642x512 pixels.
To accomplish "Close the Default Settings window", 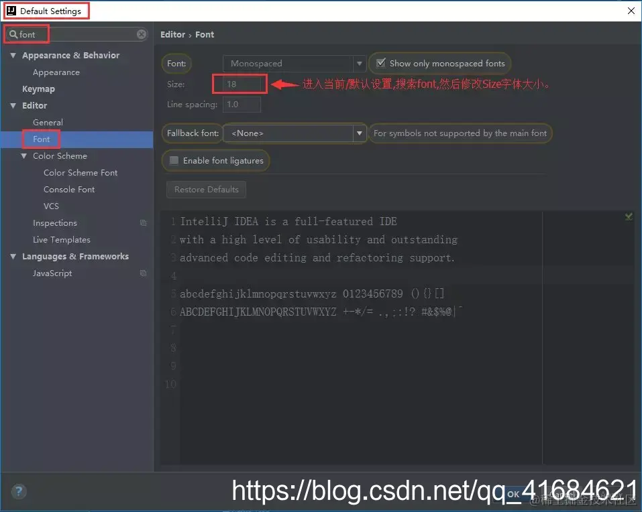I will [631, 11].
